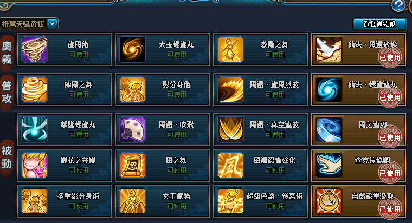Screen dimensions: 412x223
Task: Select the 影分身術 clone skill icon
Action: coord(132,89)
